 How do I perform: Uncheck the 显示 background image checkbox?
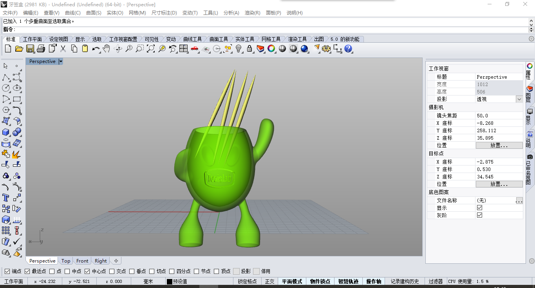pos(479,208)
